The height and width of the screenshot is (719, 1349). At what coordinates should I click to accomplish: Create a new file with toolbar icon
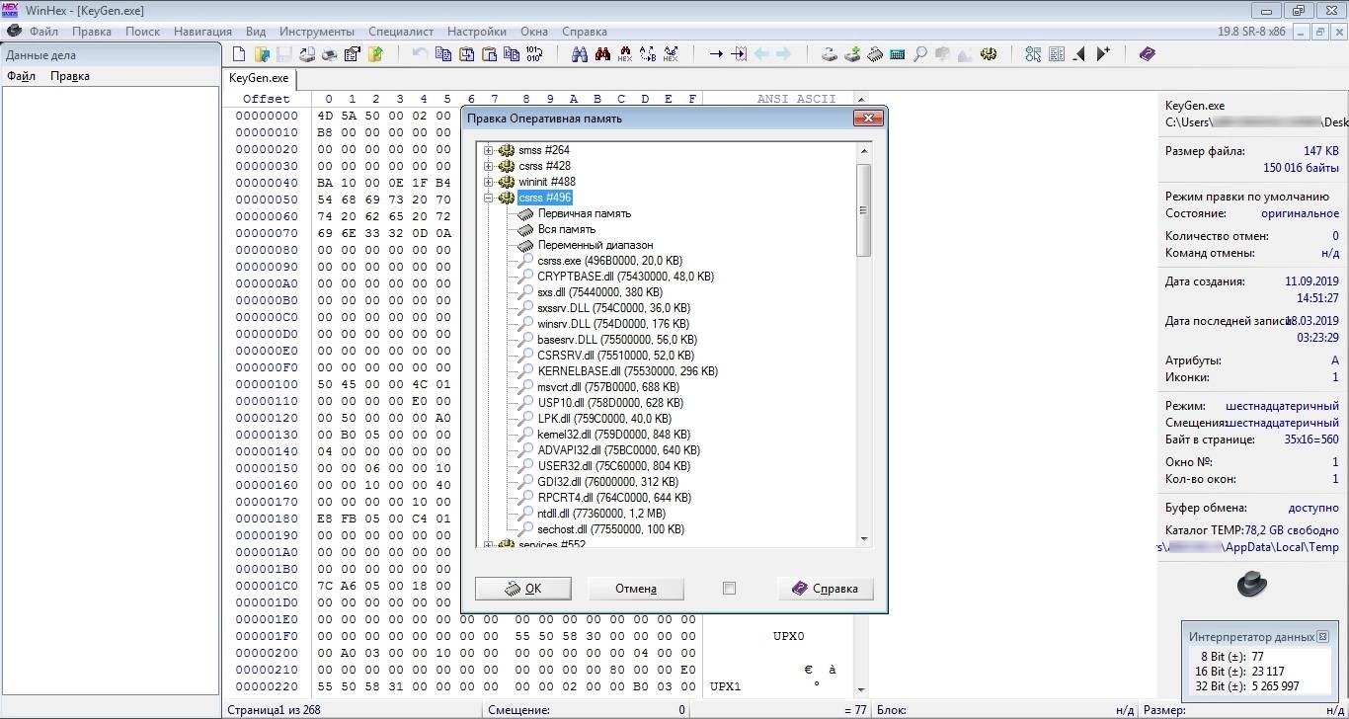point(239,54)
